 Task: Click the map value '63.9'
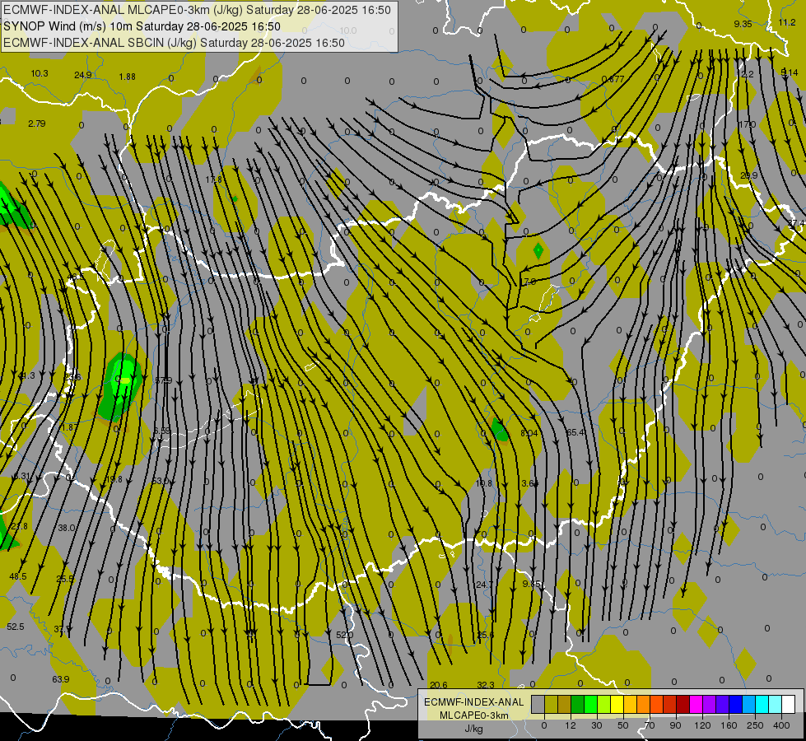pos(61,679)
